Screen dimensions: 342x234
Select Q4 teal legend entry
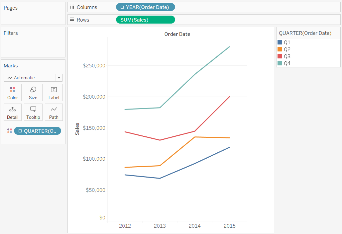pos(284,63)
